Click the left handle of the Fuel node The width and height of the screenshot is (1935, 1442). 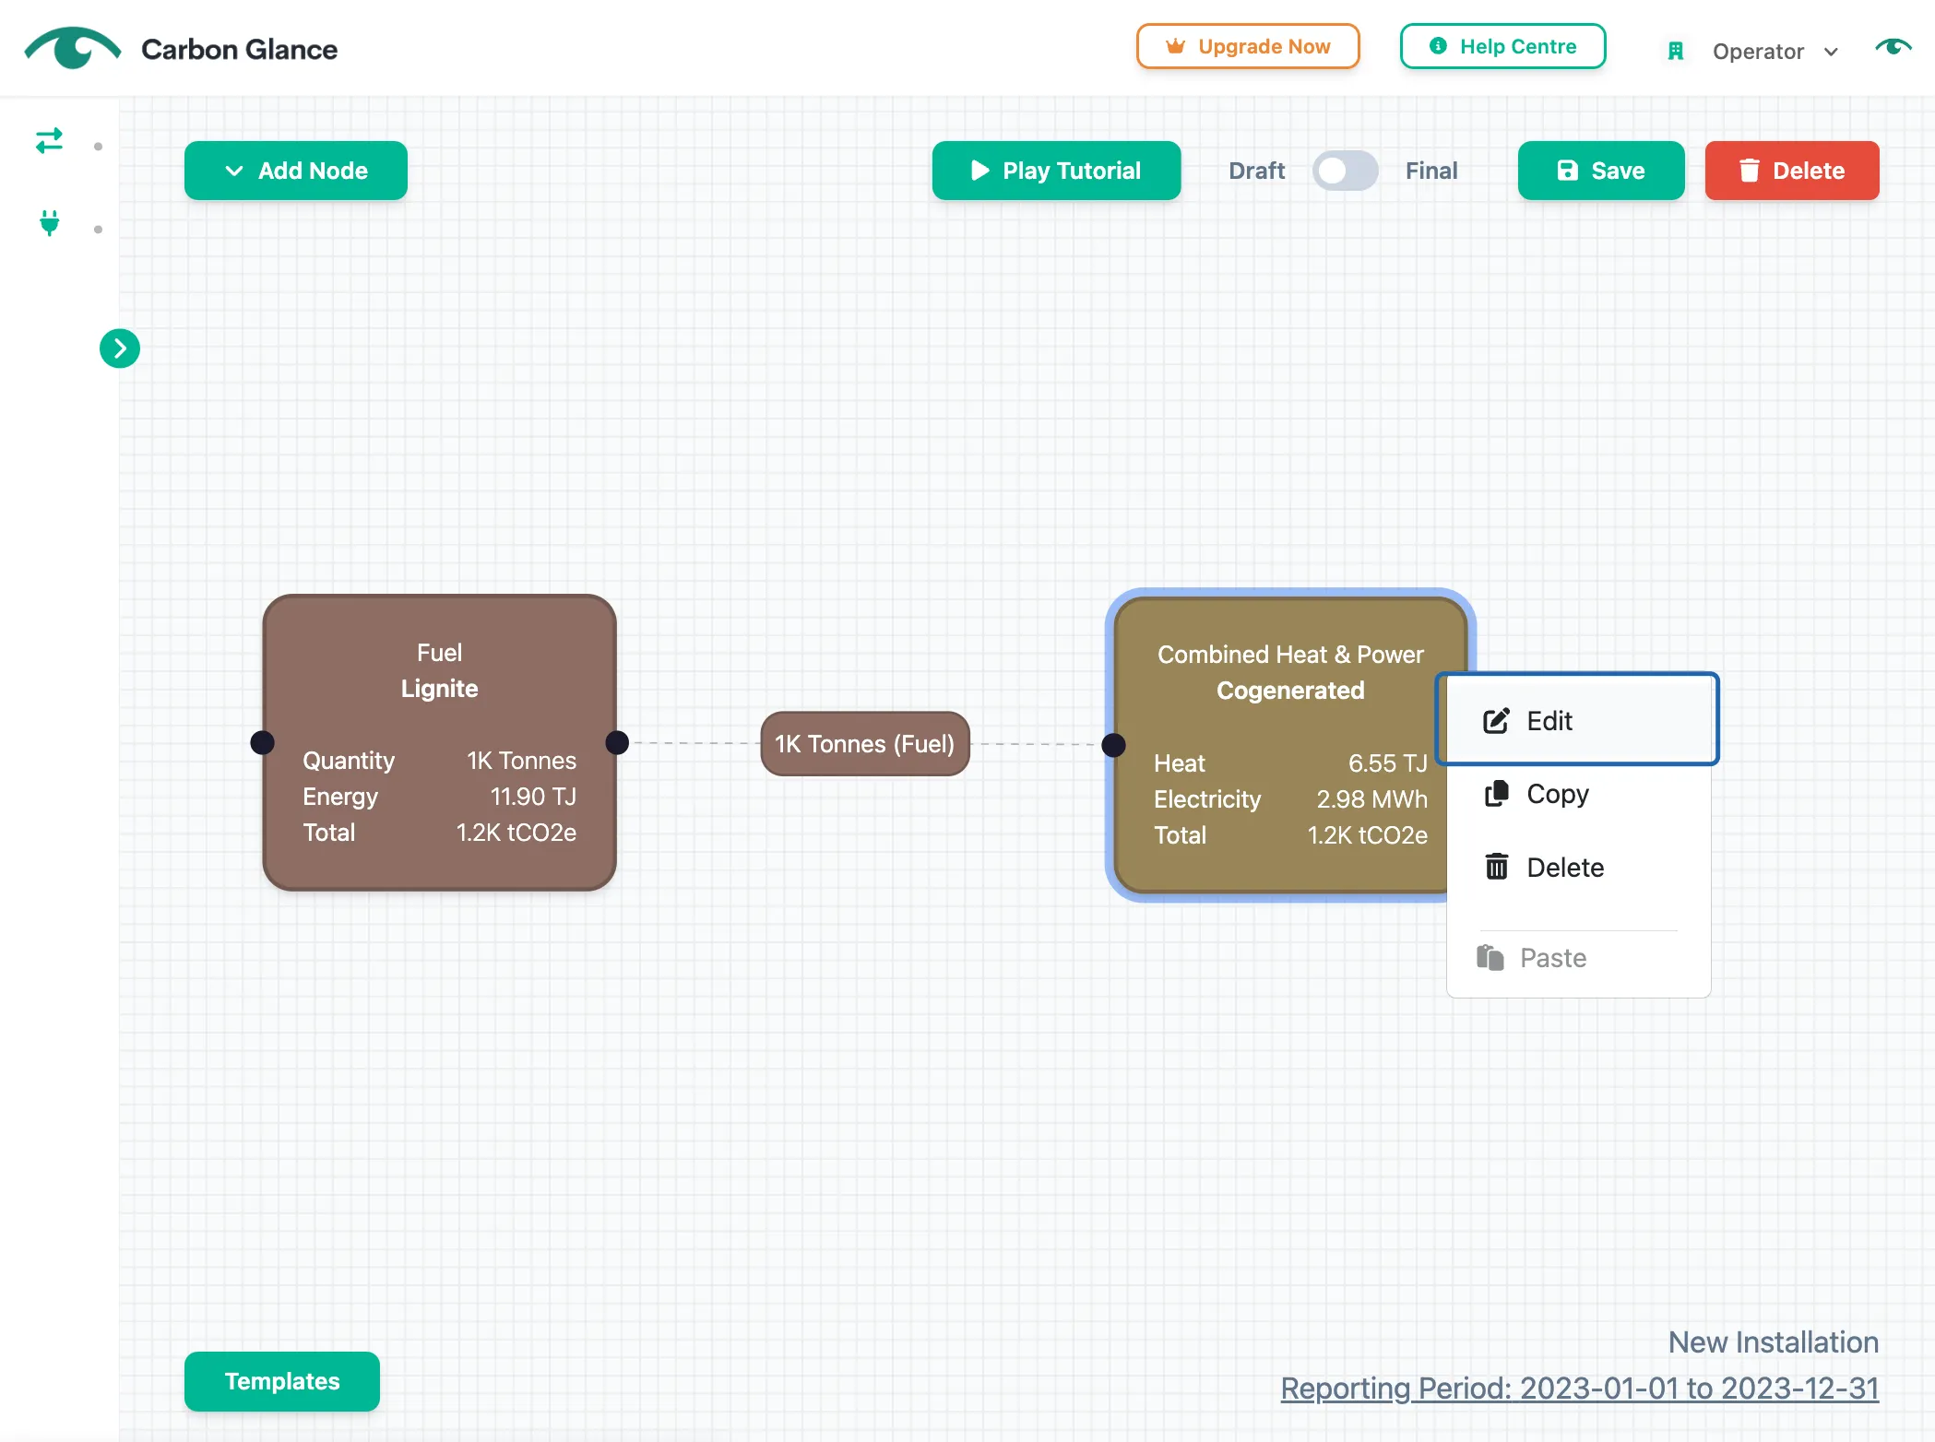point(263,742)
